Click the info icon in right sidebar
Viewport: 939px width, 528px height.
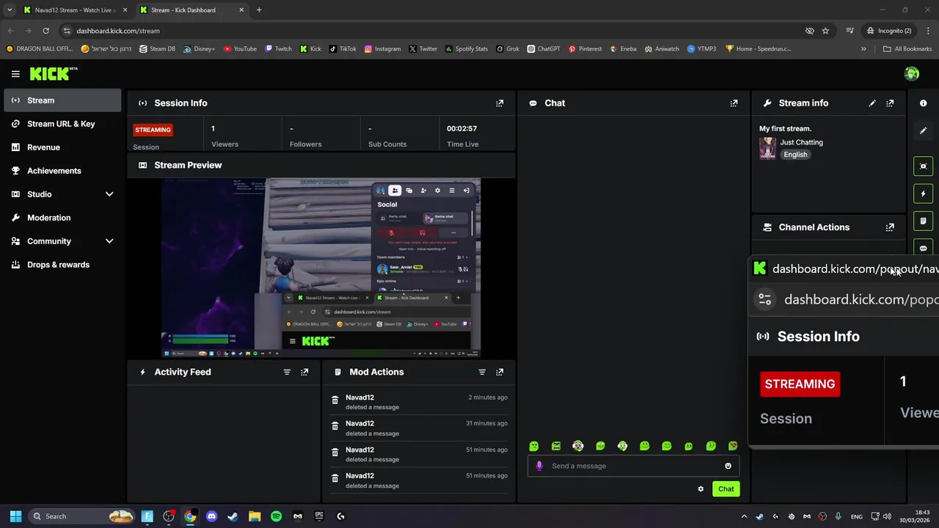point(923,103)
